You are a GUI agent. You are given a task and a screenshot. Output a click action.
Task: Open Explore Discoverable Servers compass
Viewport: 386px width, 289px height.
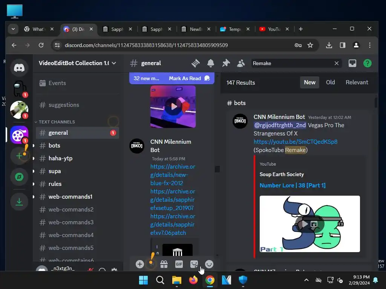click(19, 177)
